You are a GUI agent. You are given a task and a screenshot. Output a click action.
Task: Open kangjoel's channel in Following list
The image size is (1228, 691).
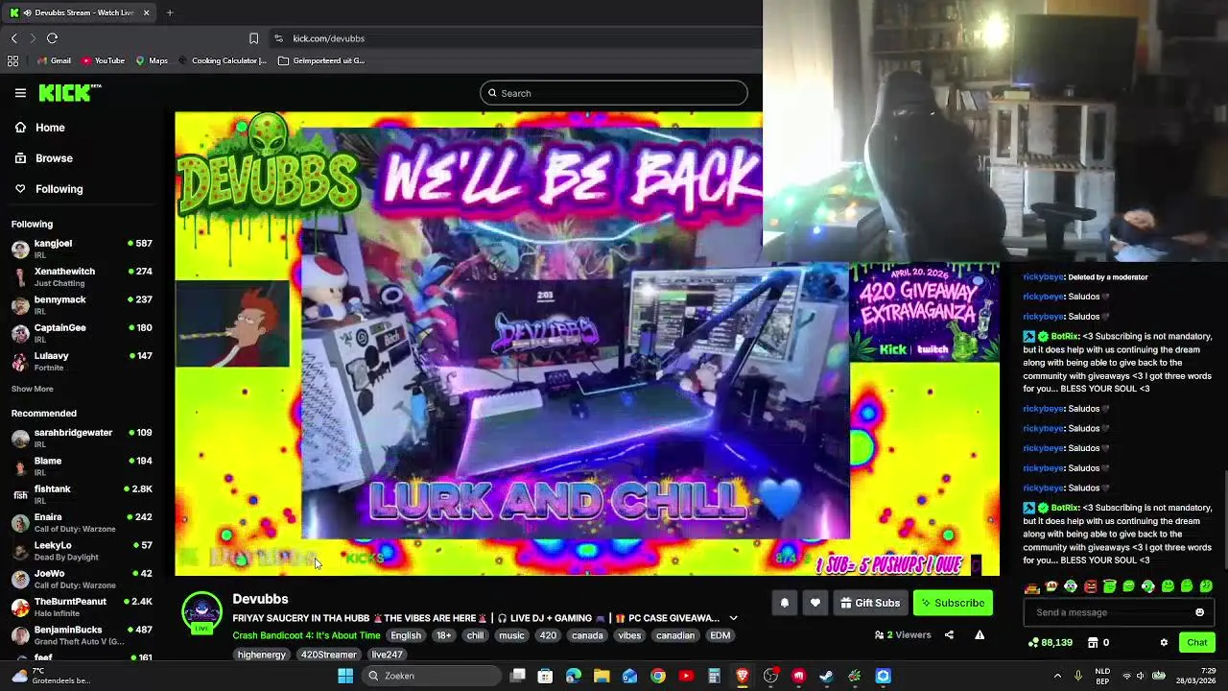pyautogui.click(x=82, y=249)
